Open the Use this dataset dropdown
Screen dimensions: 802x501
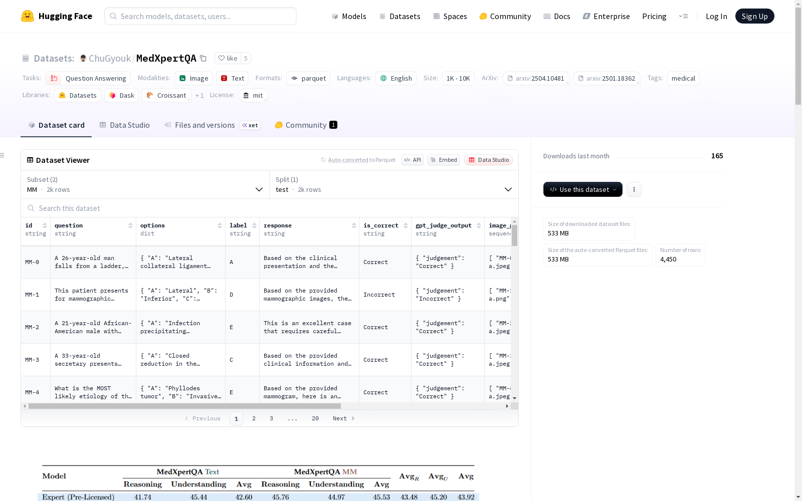point(583,189)
